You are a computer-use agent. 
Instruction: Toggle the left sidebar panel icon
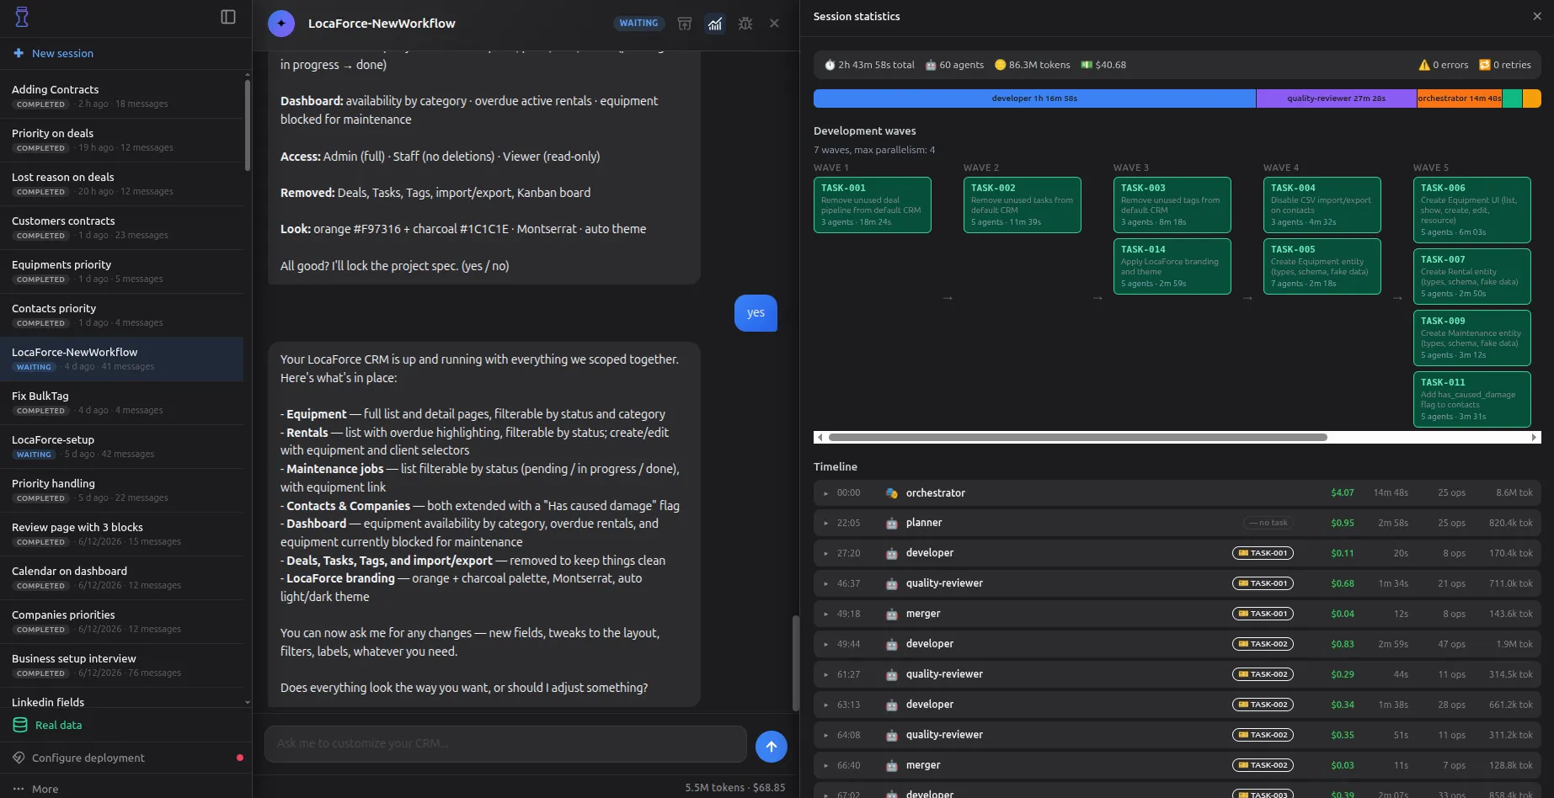tap(228, 17)
